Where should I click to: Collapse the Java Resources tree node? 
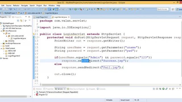pos(1,31)
